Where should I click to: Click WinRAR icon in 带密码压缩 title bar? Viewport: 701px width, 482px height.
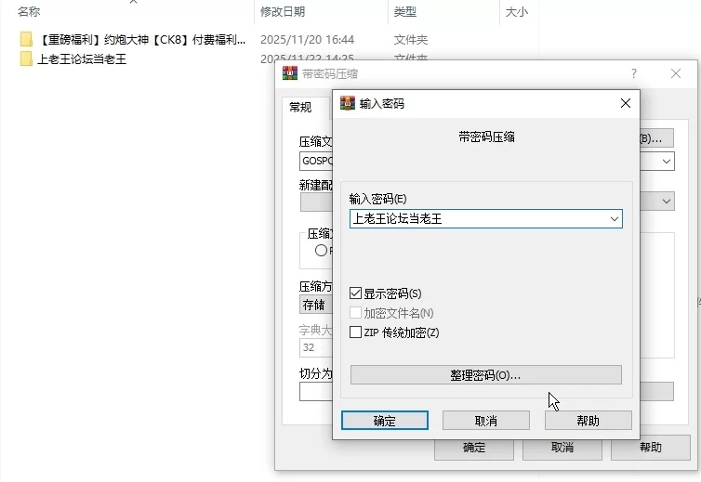tap(290, 73)
